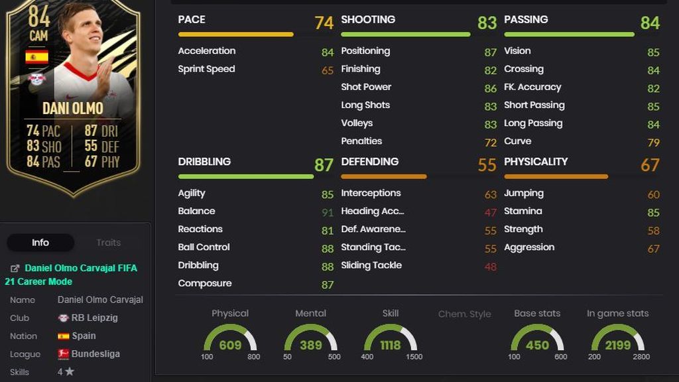Click the green Shooting progress bar
Viewport: 679px width, 382px height.
point(405,34)
